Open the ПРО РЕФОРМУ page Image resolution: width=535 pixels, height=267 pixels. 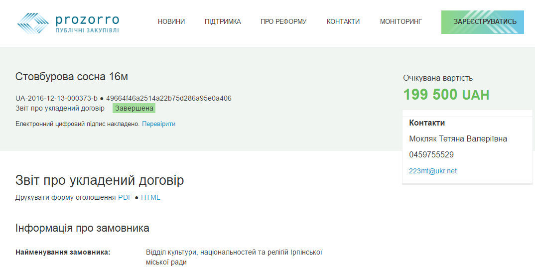pos(283,21)
